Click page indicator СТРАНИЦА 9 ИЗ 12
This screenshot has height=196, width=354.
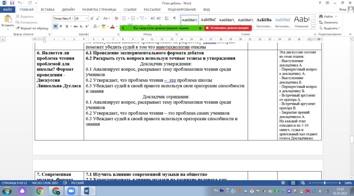click(x=14, y=183)
